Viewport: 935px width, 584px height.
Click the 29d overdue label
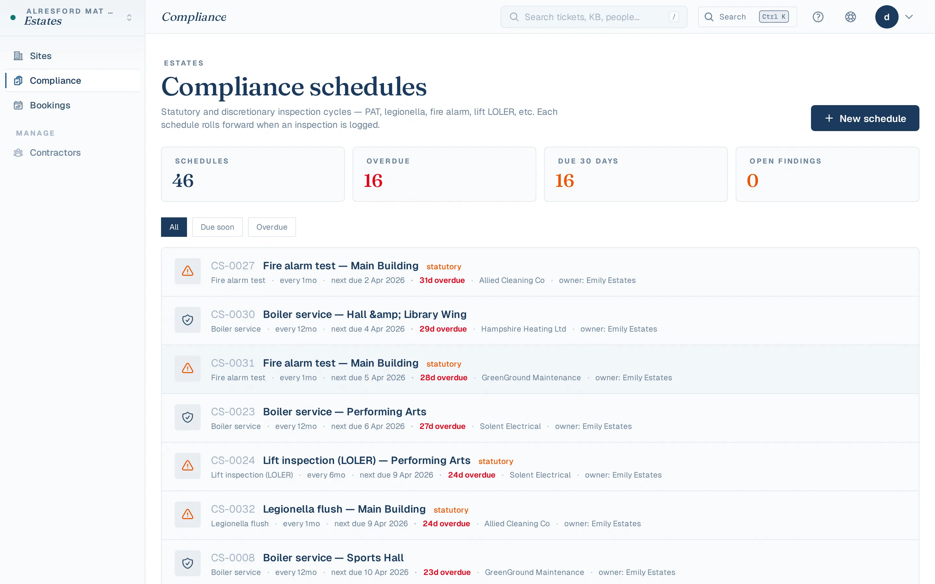pyautogui.click(x=443, y=329)
